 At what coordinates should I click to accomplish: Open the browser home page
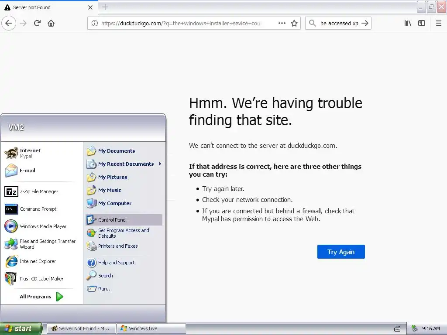(51, 23)
